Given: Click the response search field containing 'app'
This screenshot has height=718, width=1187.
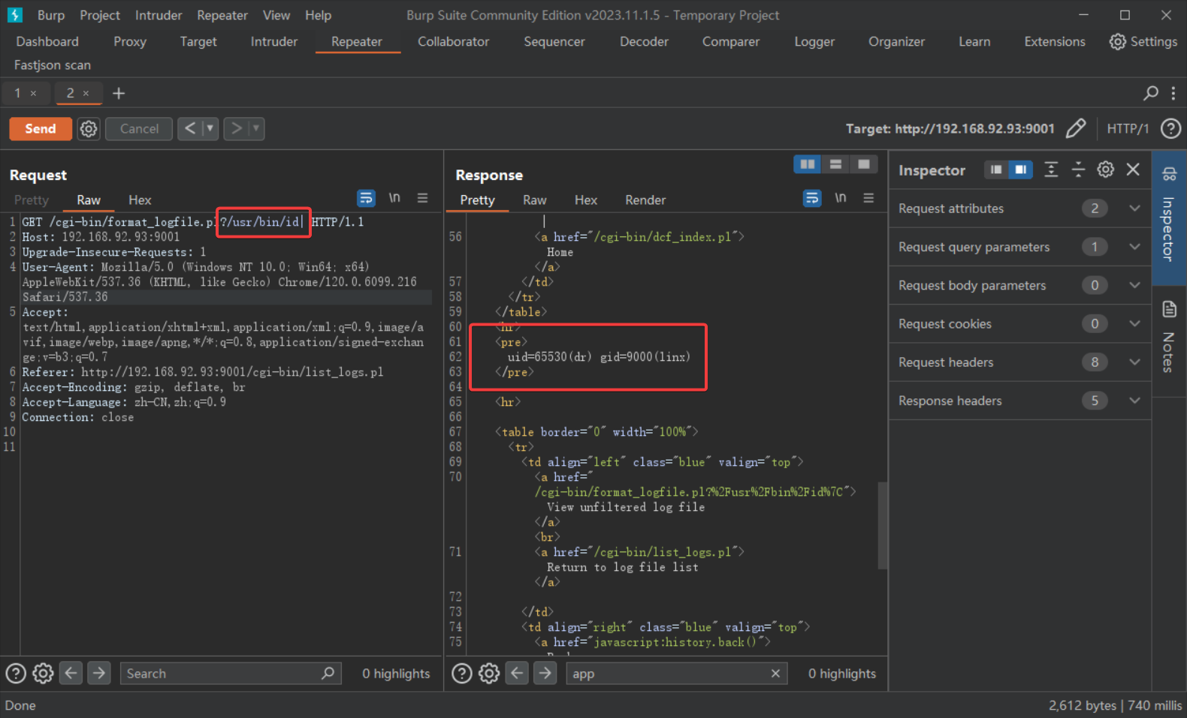Looking at the screenshot, I should pyautogui.click(x=677, y=674).
